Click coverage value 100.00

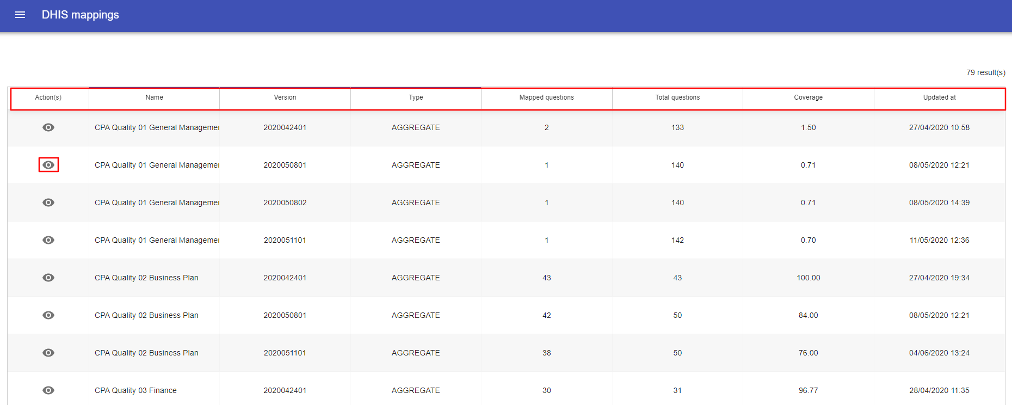[x=809, y=278]
